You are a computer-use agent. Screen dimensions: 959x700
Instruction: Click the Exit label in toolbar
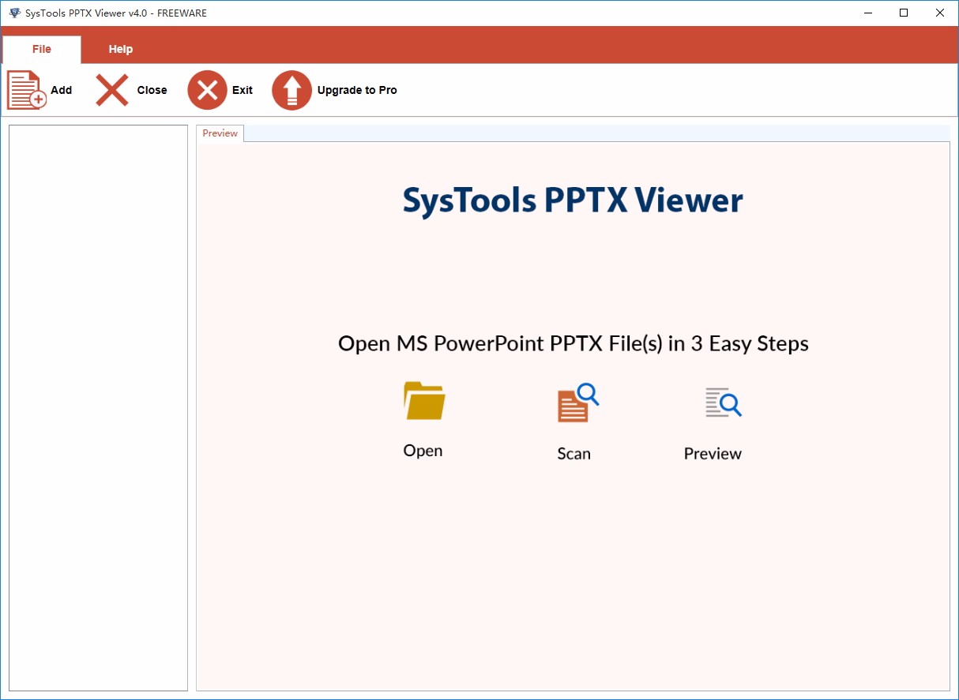tap(243, 90)
